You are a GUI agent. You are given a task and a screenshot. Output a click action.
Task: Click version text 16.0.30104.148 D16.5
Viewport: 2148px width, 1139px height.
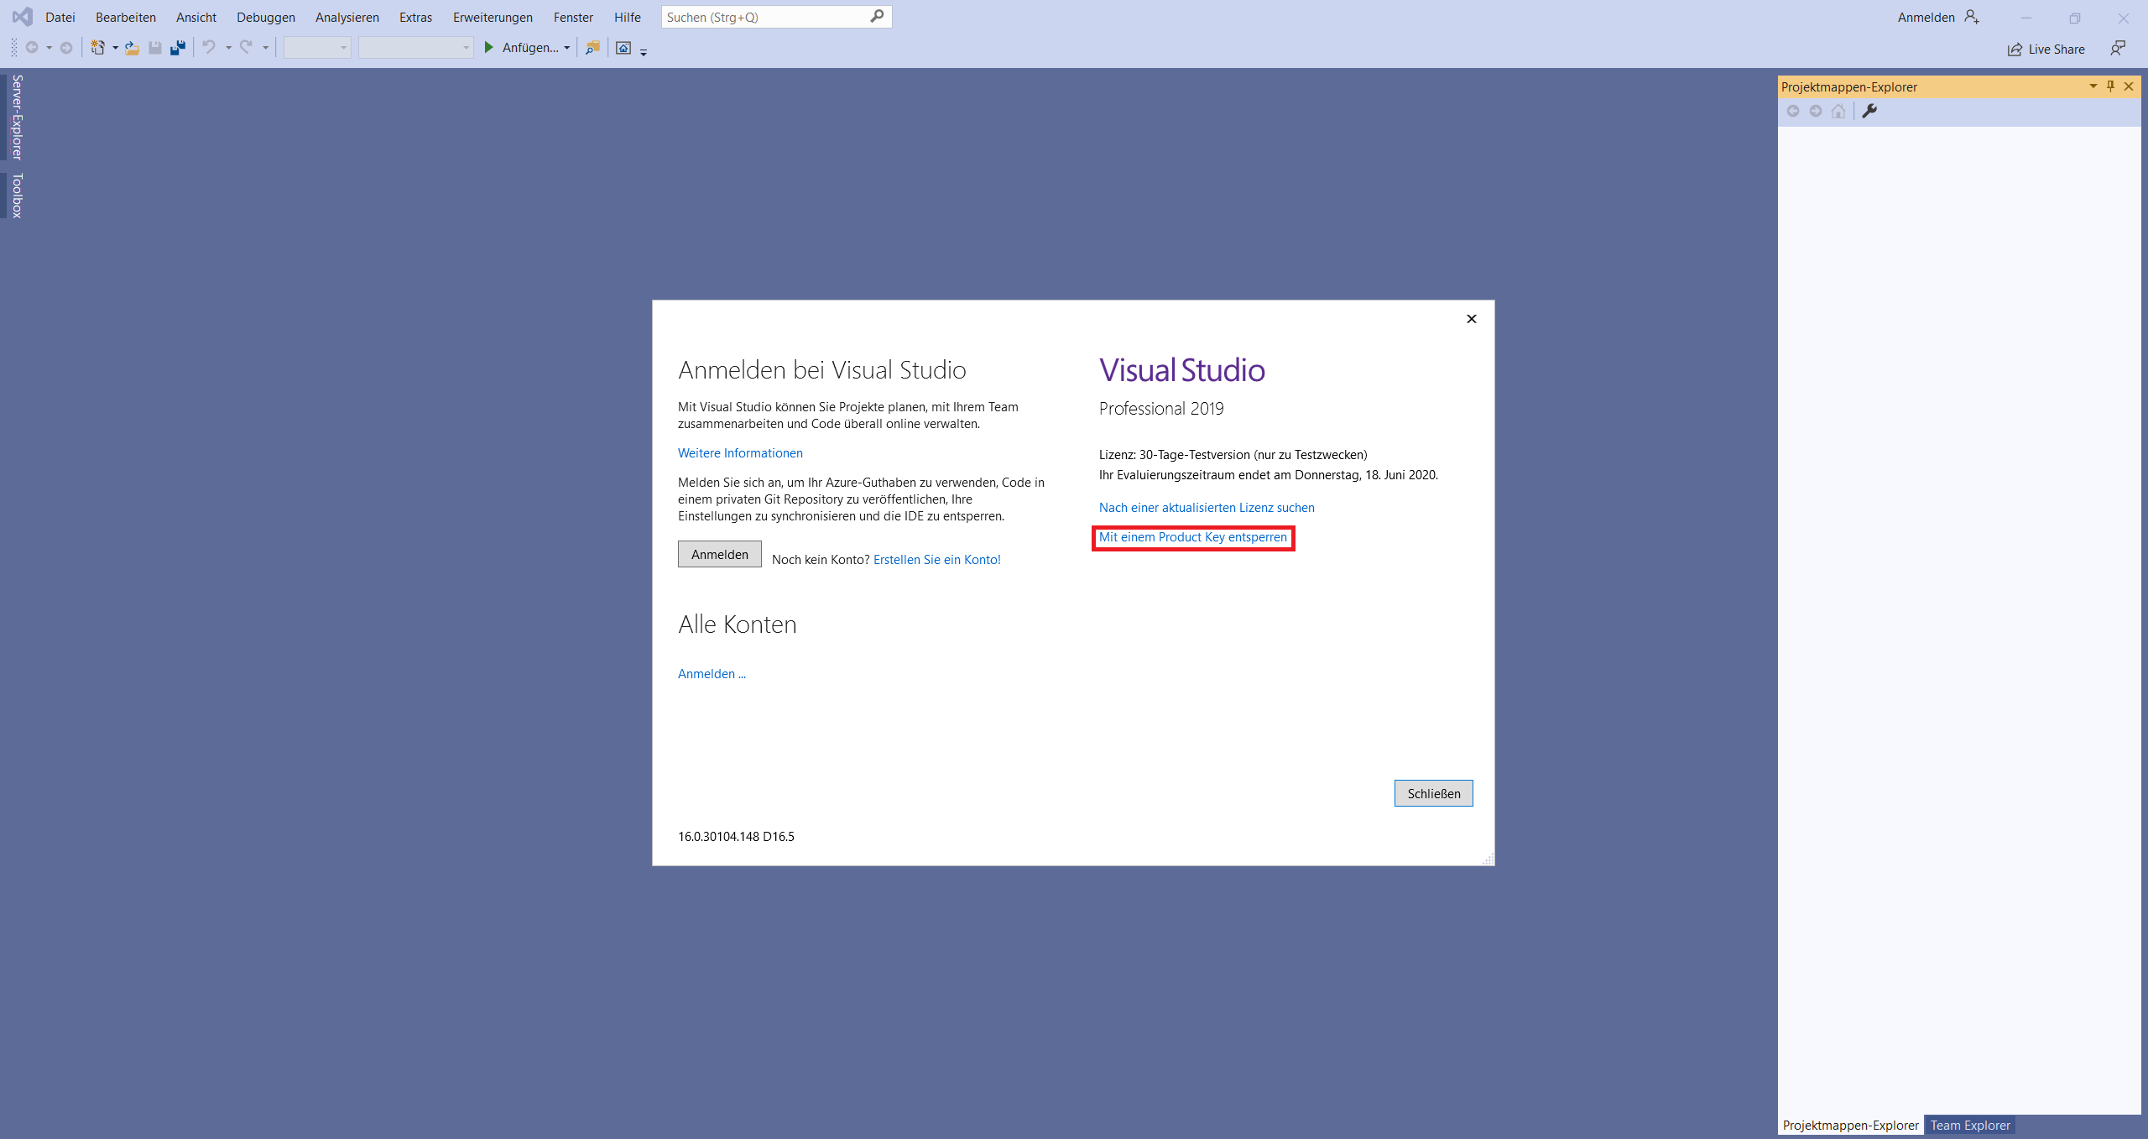(x=736, y=837)
